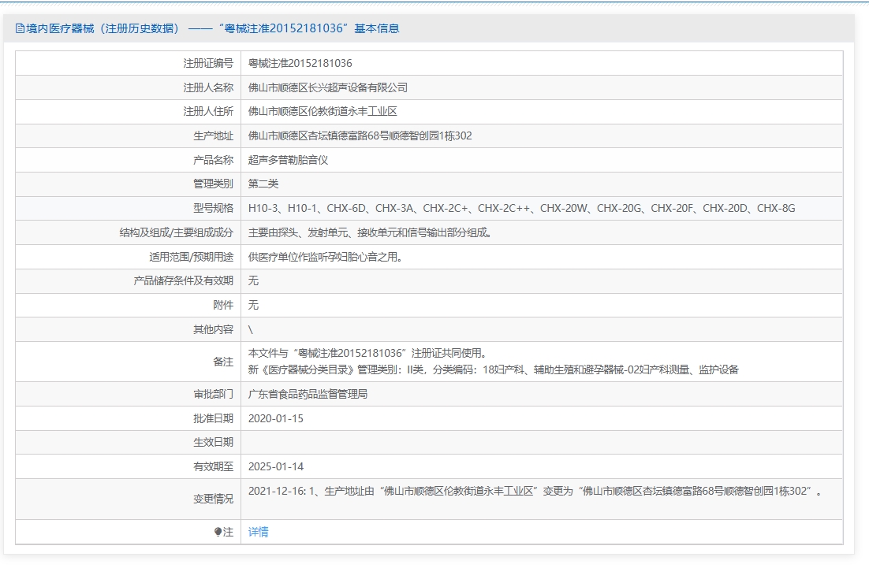The image size is (869, 568).
Task: Select the header title 境内医疗器械（注册历史数据）
Action: click(103, 28)
